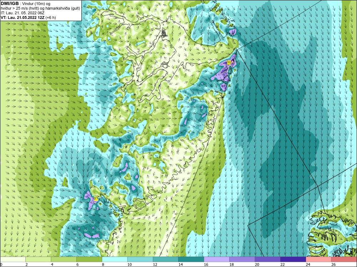357x267 pixels.
Task: Click the dark indigo 22–24 m/s legend swatch
Action: tap(293, 259)
